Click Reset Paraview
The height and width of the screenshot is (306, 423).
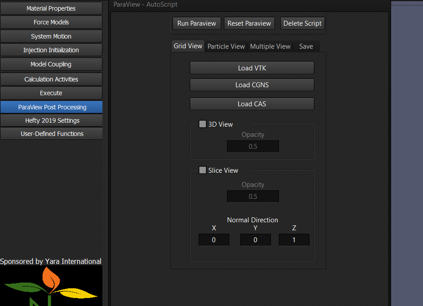[249, 23]
